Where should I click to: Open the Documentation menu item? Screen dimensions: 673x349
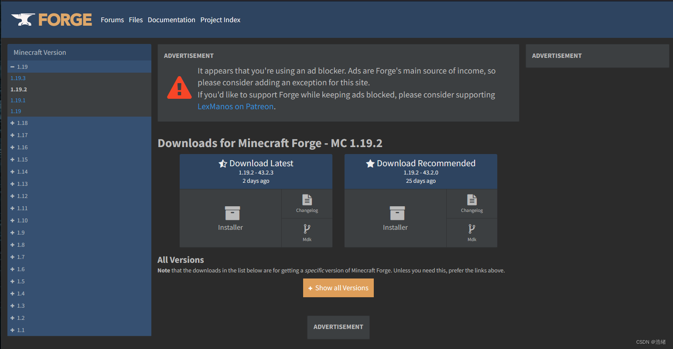(x=171, y=20)
